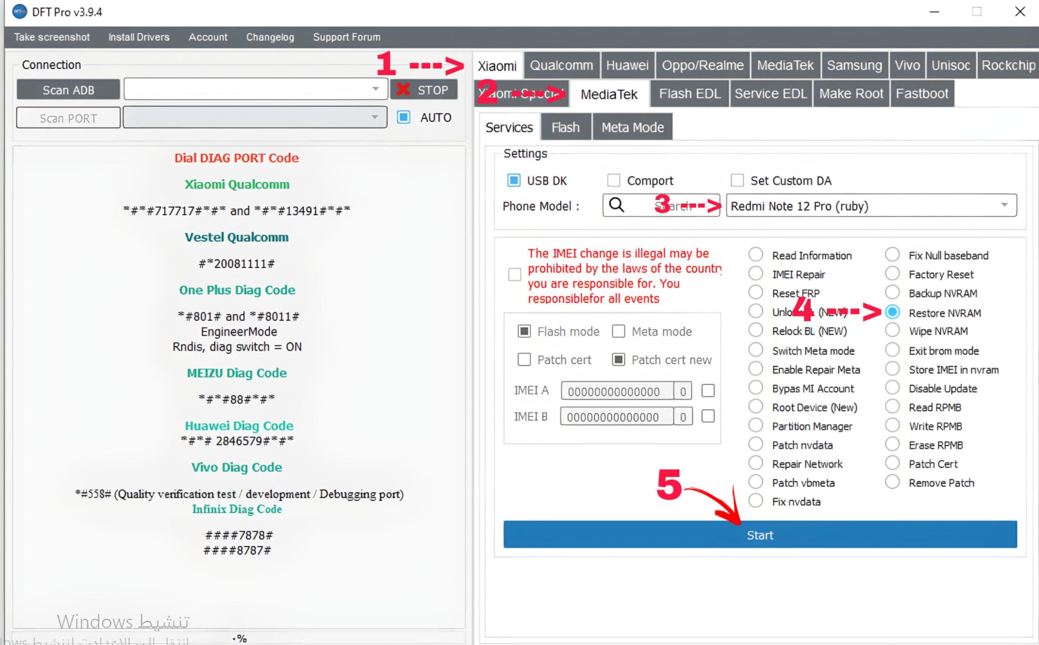Click the DFT Pro app logo icon
The height and width of the screenshot is (645, 1039).
[x=19, y=11]
